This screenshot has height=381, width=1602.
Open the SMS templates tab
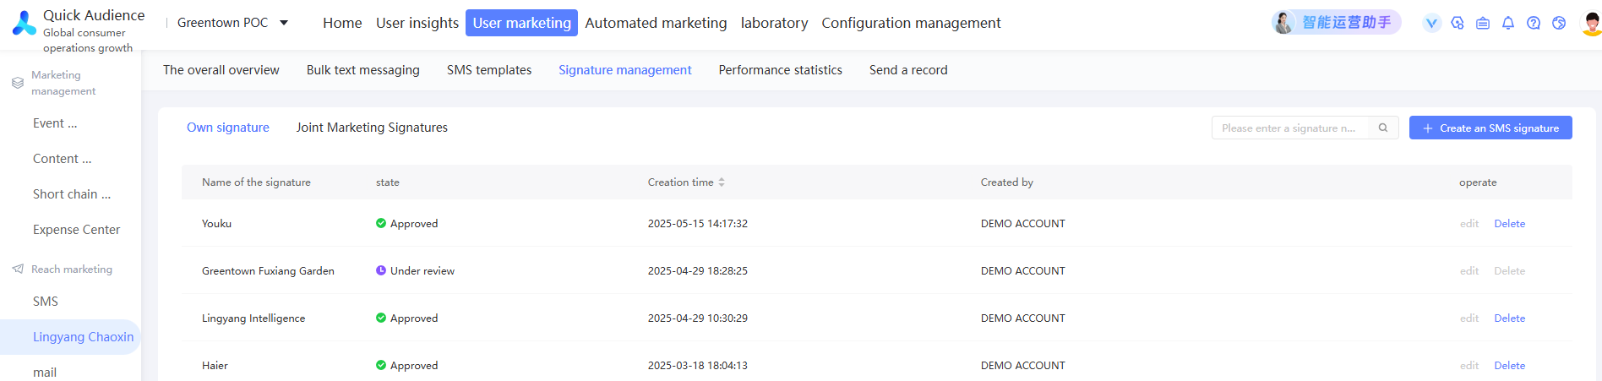489,70
